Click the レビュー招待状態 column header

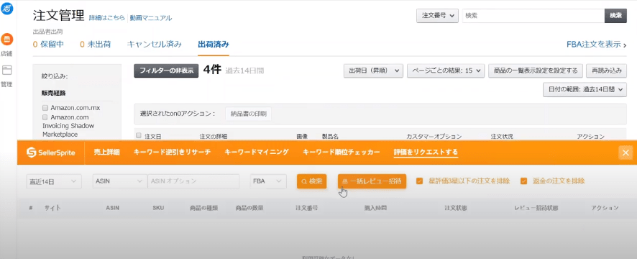pos(536,208)
